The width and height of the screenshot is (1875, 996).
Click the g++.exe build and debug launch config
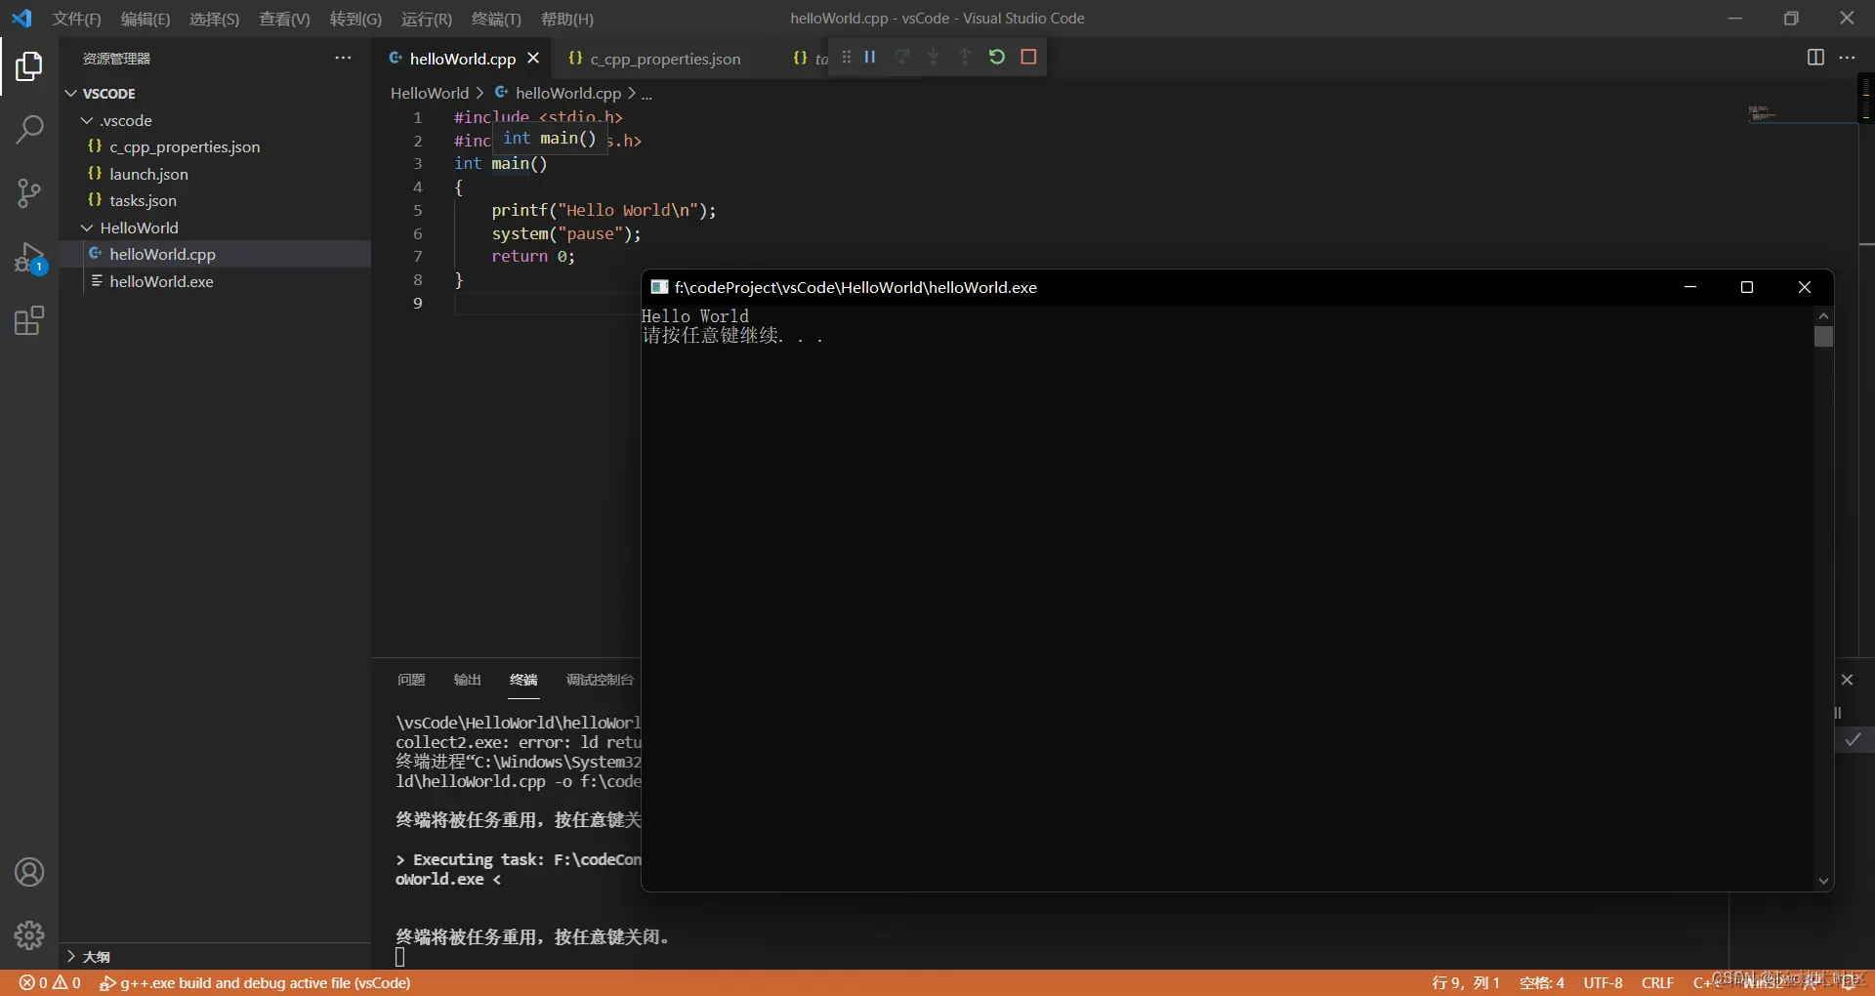255,983
